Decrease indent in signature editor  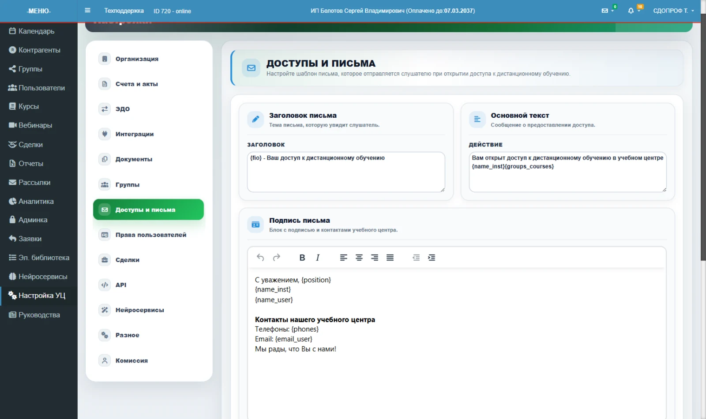point(416,258)
